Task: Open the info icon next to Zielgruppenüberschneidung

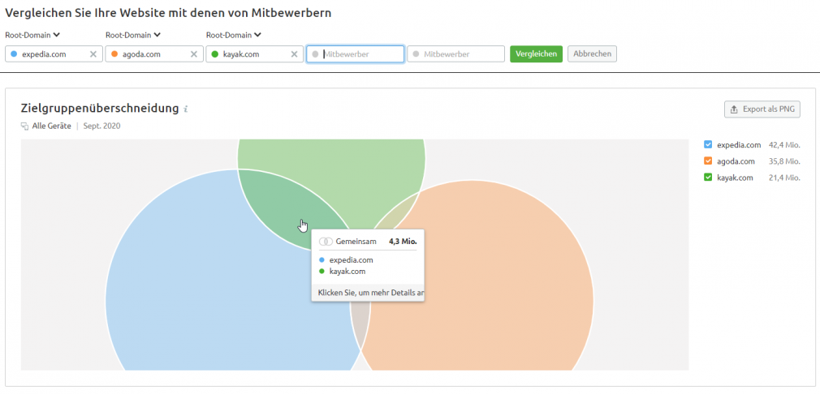Action: [186, 109]
